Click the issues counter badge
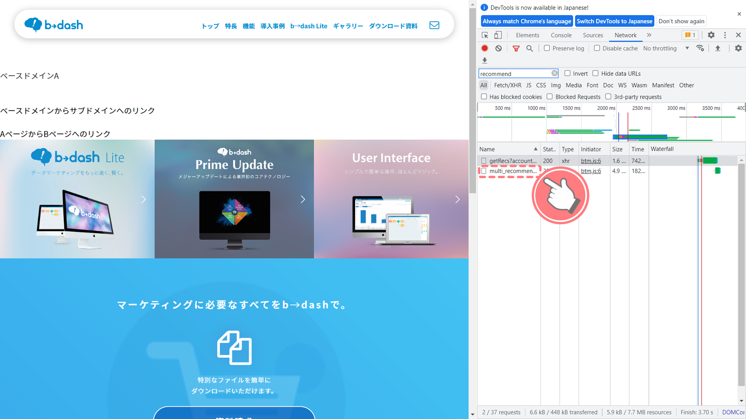Viewport: 746px width, 419px height. [690, 35]
